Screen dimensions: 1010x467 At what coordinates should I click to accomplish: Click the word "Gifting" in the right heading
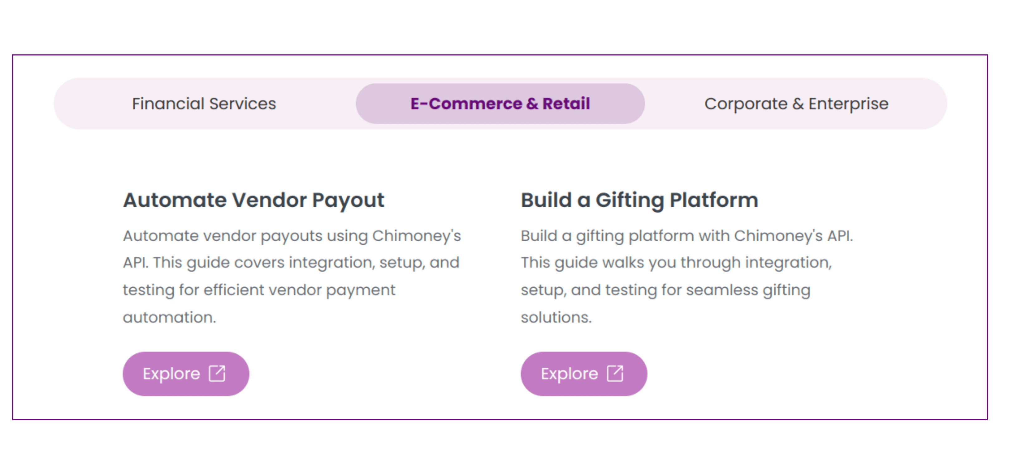pos(630,200)
